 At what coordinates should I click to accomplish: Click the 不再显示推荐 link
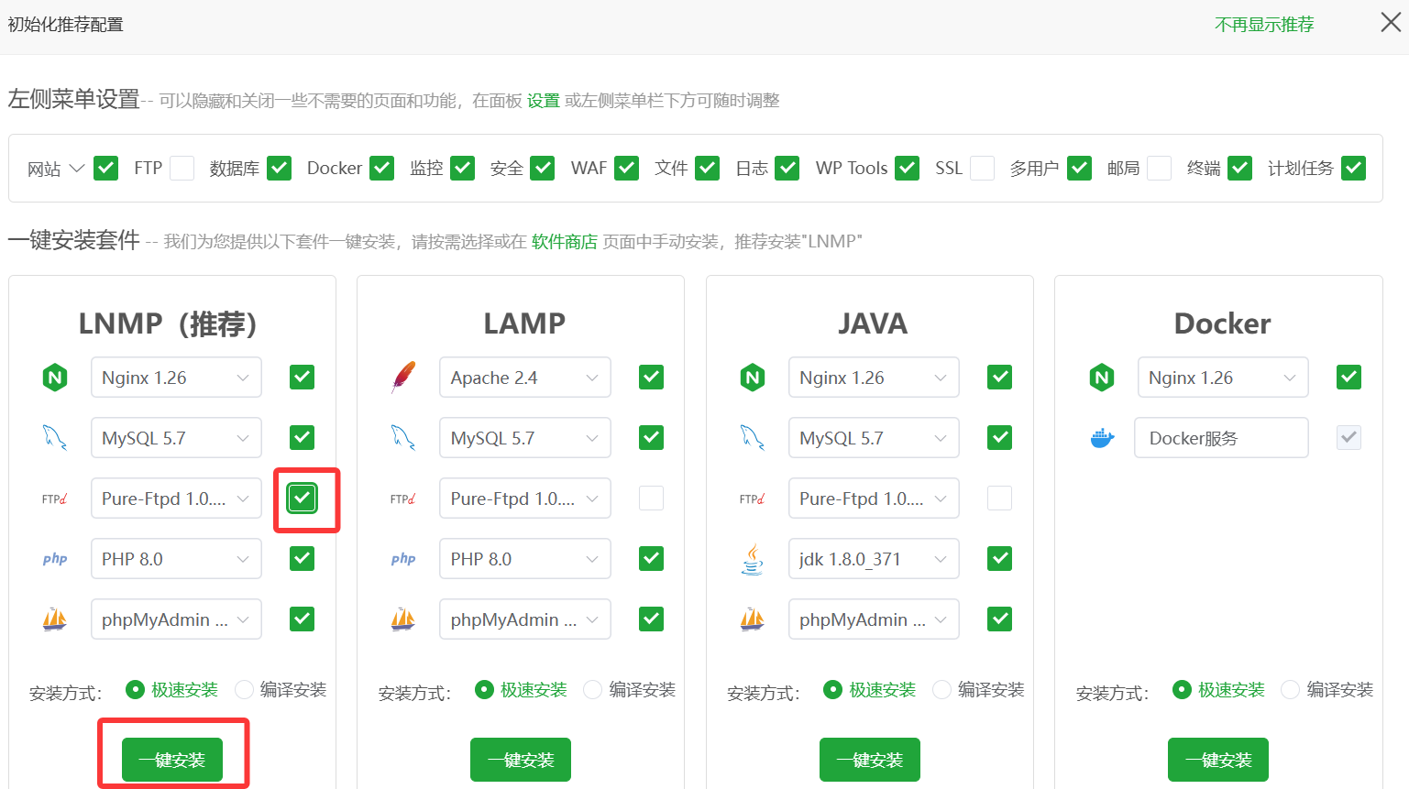pyautogui.click(x=1263, y=25)
